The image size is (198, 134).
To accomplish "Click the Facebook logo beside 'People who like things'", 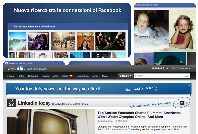I will click(x=7, y=63).
